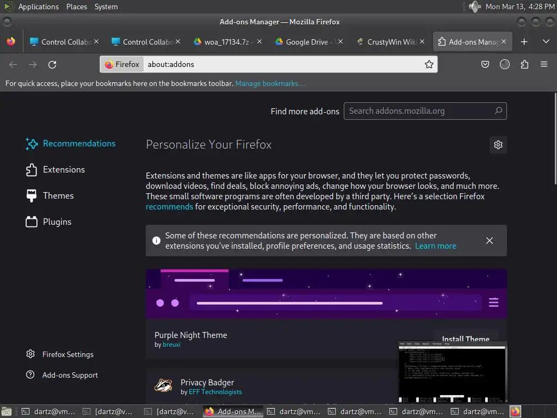
Task: Open the System menu
Action: (x=106, y=7)
